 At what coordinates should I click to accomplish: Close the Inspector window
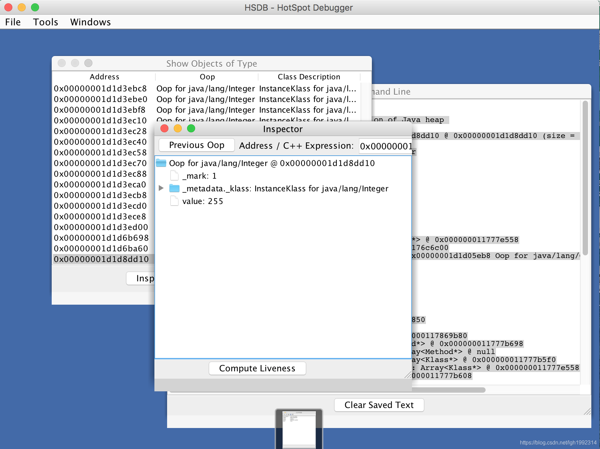point(164,128)
